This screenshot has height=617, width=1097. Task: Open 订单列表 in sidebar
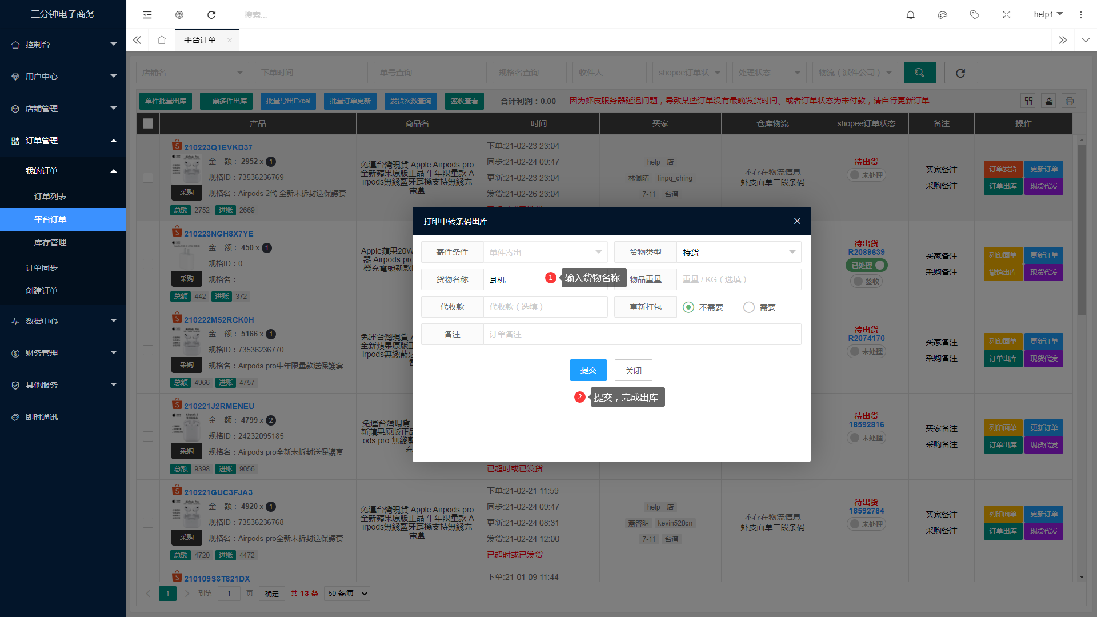click(50, 197)
